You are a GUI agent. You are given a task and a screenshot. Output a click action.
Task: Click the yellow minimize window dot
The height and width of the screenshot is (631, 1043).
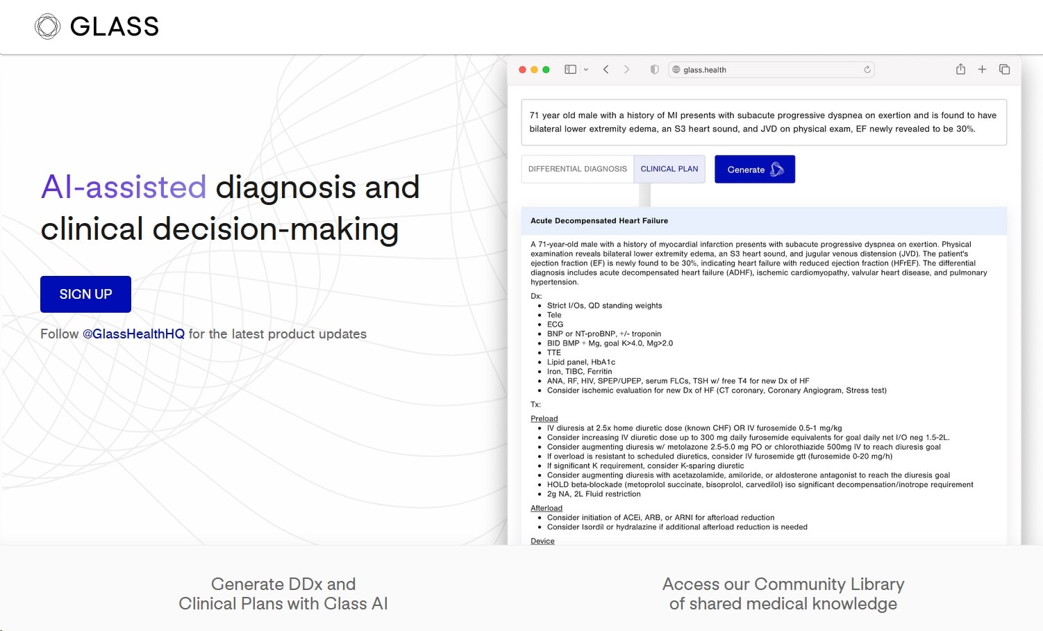tap(534, 69)
